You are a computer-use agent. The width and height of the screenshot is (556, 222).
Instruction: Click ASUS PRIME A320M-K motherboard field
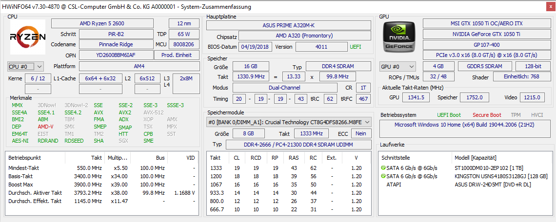[x=289, y=25]
